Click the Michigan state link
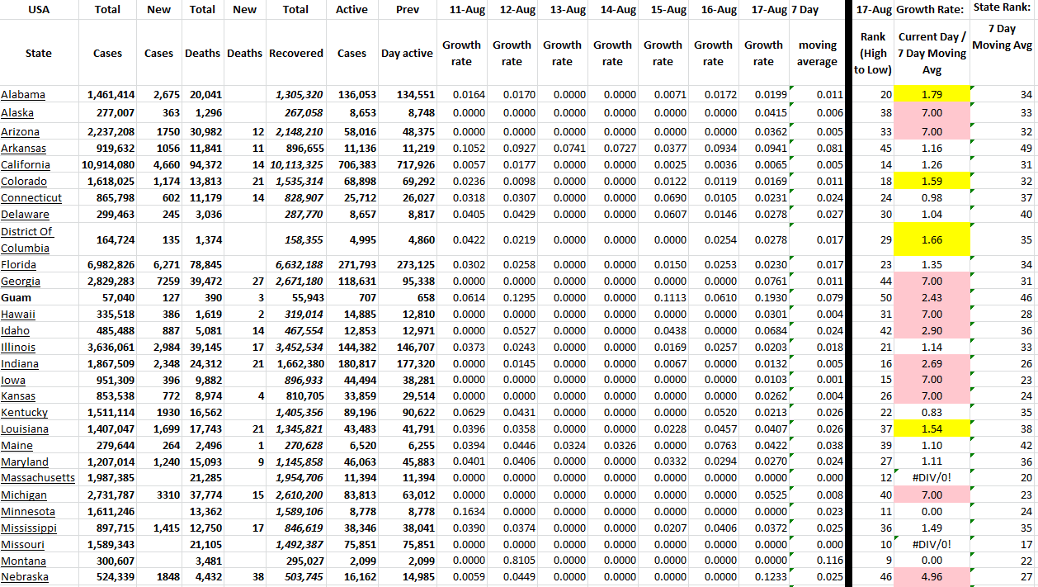Image resolution: width=1038 pixels, height=587 pixels. (24, 495)
